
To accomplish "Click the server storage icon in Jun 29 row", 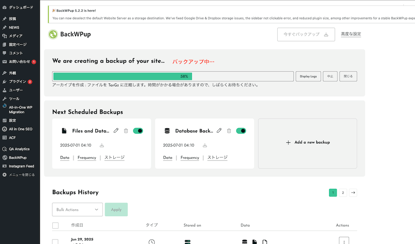I will tap(188, 242).
